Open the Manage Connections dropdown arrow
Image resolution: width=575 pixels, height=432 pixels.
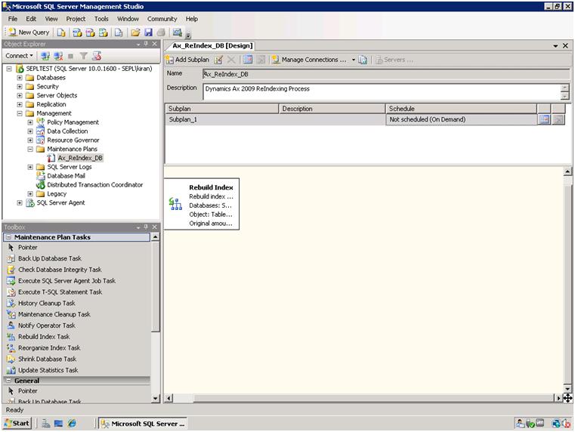point(354,60)
